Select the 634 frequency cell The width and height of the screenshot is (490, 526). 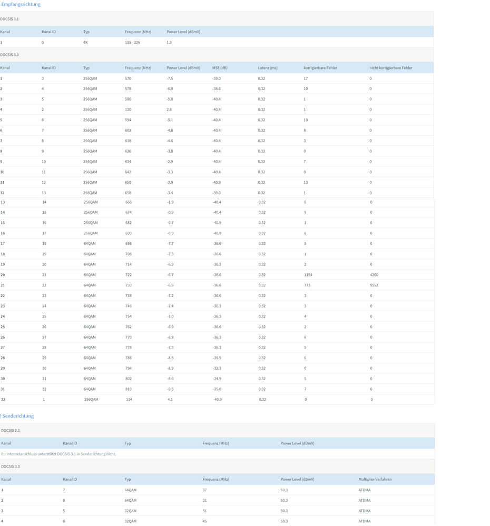(x=128, y=162)
